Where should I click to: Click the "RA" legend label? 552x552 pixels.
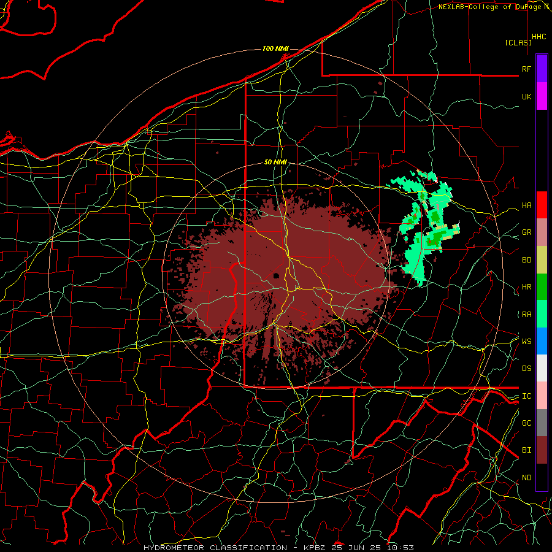click(x=526, y=315)
